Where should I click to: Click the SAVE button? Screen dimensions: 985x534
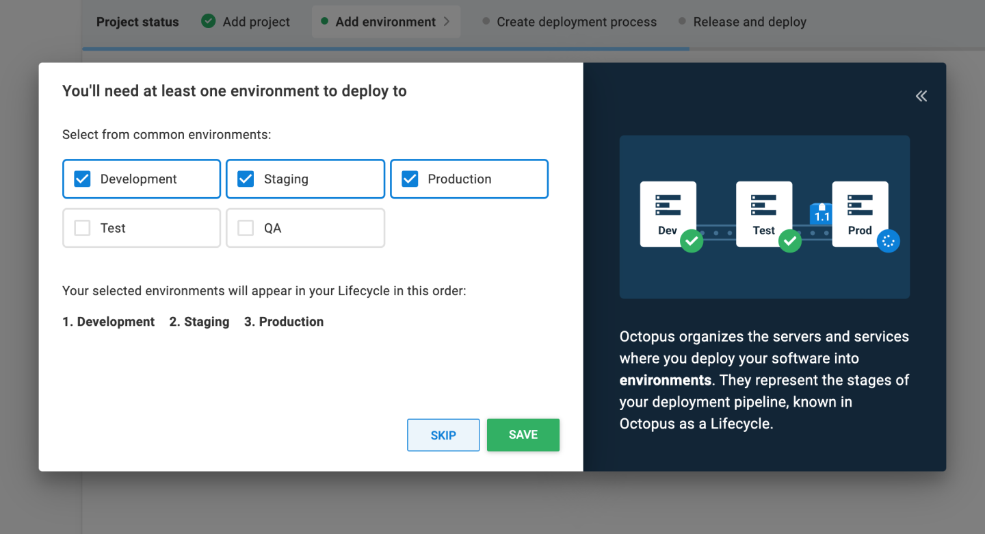[523, 435]
